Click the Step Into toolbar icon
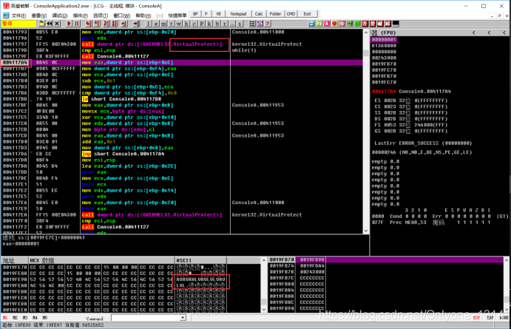 click(x=88, y=24)
